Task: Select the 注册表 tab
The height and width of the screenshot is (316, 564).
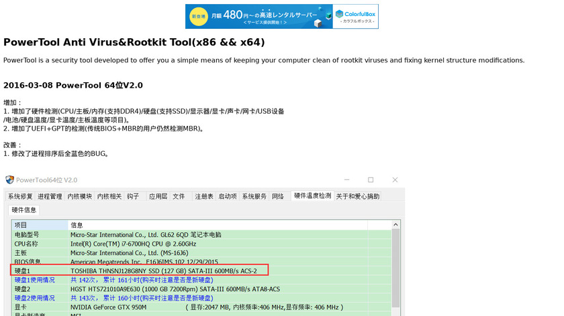Action: (x=204, y=197)
